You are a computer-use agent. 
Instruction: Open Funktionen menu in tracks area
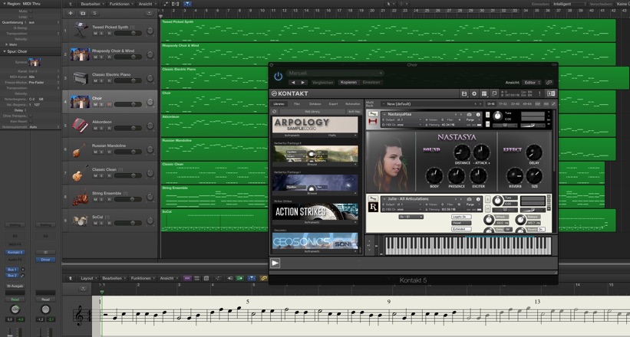coord(121,4)
